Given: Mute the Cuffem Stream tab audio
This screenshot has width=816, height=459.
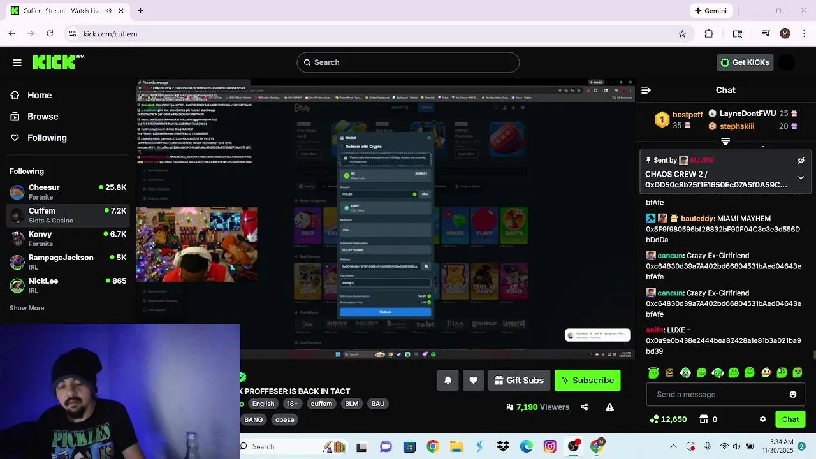Looking at the screenshot, I should [x=108, y=11].
